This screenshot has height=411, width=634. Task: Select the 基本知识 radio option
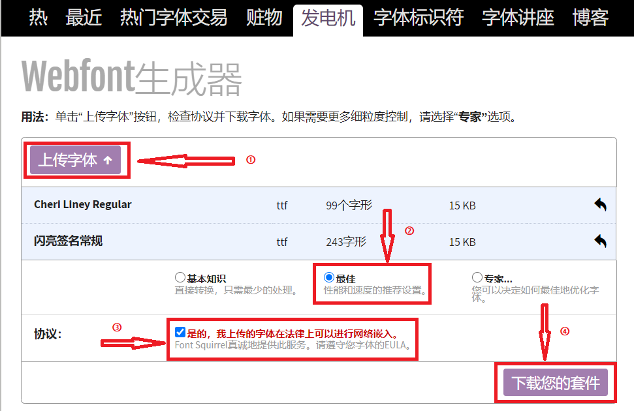[180, 278]
